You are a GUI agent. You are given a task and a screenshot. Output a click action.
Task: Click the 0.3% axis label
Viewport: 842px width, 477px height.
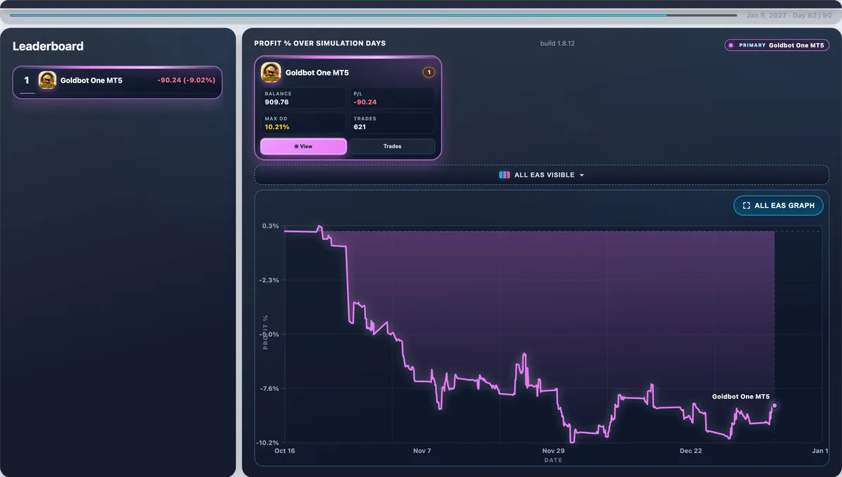click(x=271, y=226)
